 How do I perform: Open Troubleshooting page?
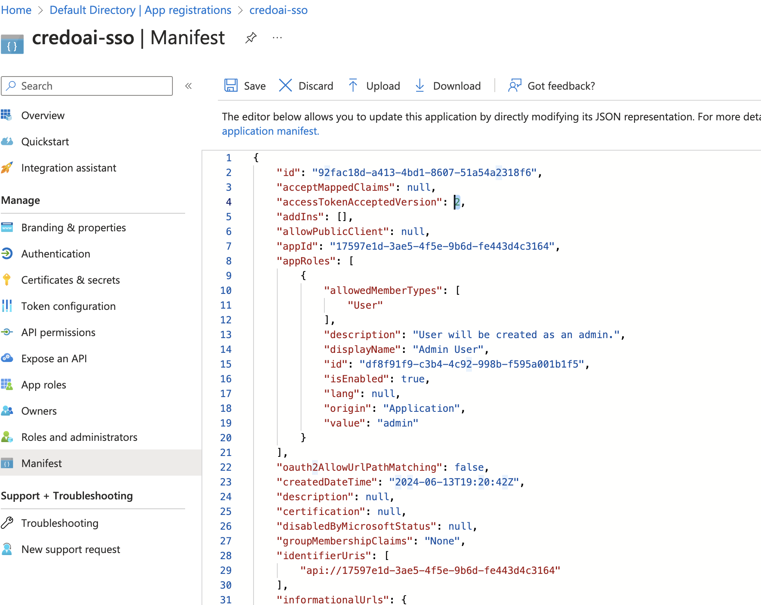pos(60,523)
